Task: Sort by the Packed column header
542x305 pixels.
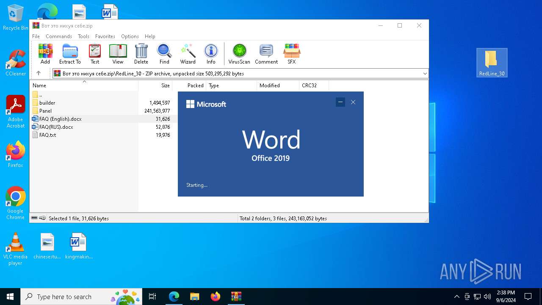Action: point(189,86)
